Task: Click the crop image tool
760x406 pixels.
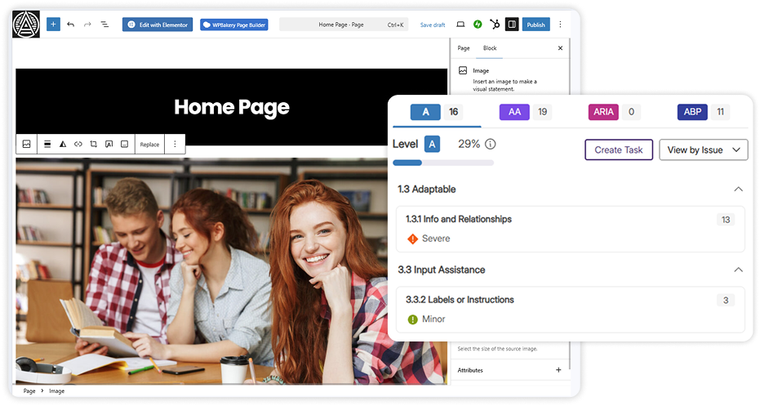Action: (x=94, y=144)
